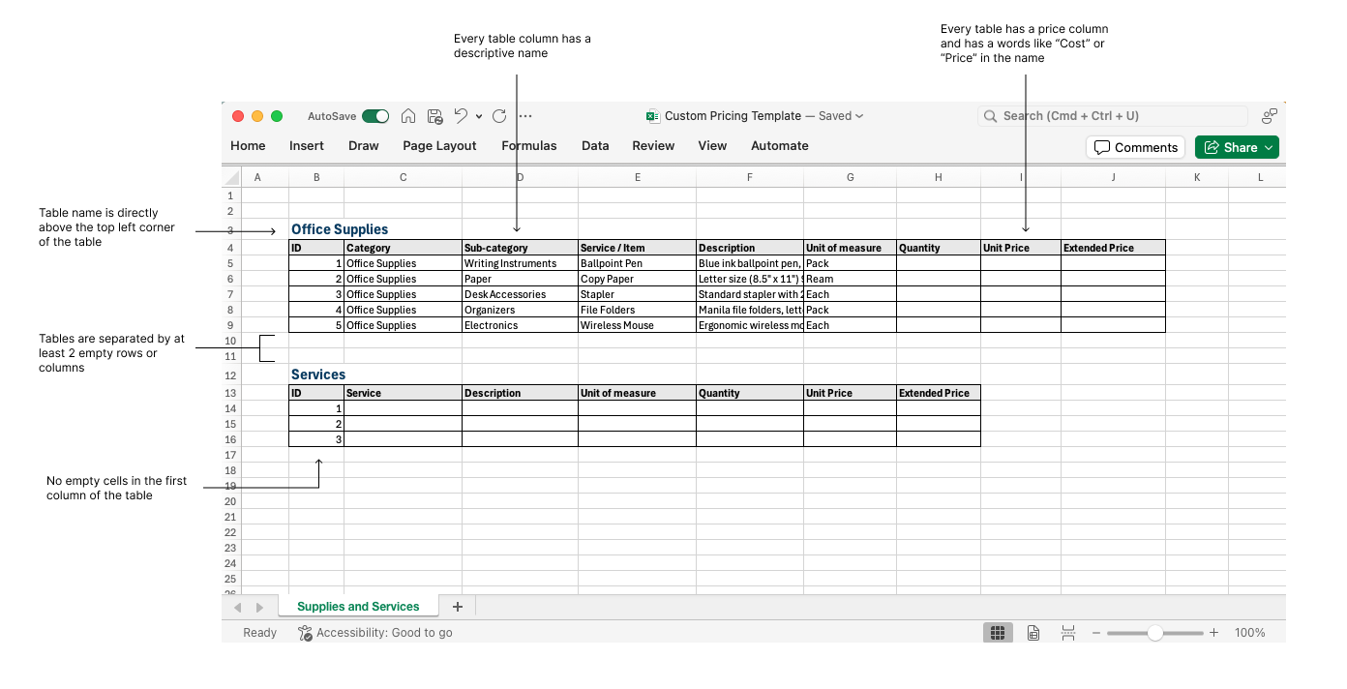Open the Comments panel
The image size is (1347, 689).
tap(1135, 147)
